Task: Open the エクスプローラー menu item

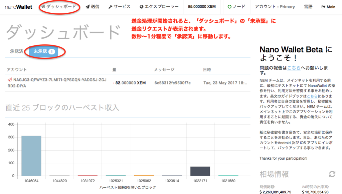Action: (159, 7)
